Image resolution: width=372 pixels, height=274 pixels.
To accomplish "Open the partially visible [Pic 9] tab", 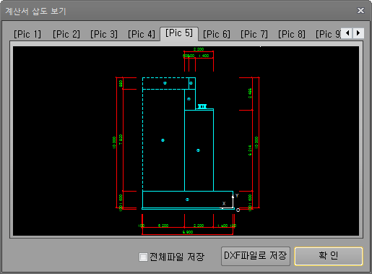I will [x=328, y=34].
